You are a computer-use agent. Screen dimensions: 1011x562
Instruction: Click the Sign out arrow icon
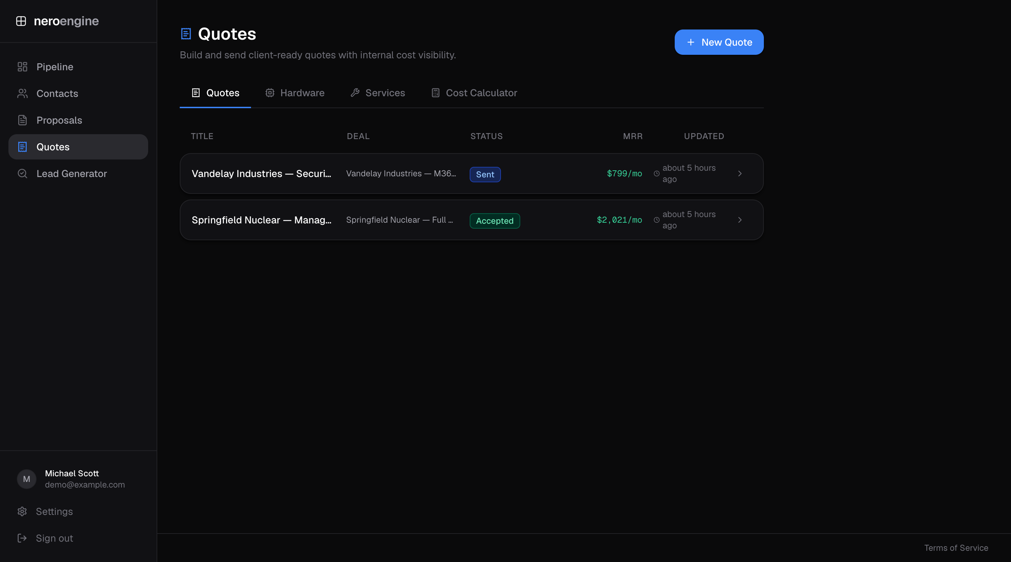pyautogui.click(x=22, y=538)
